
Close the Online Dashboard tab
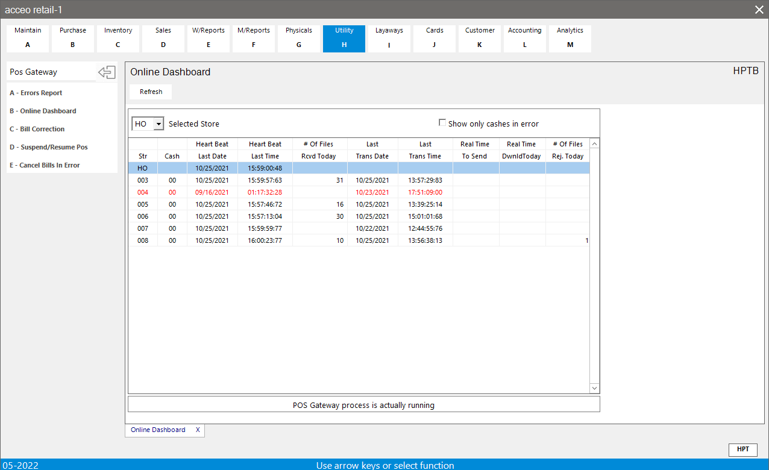tap(198, 430)
